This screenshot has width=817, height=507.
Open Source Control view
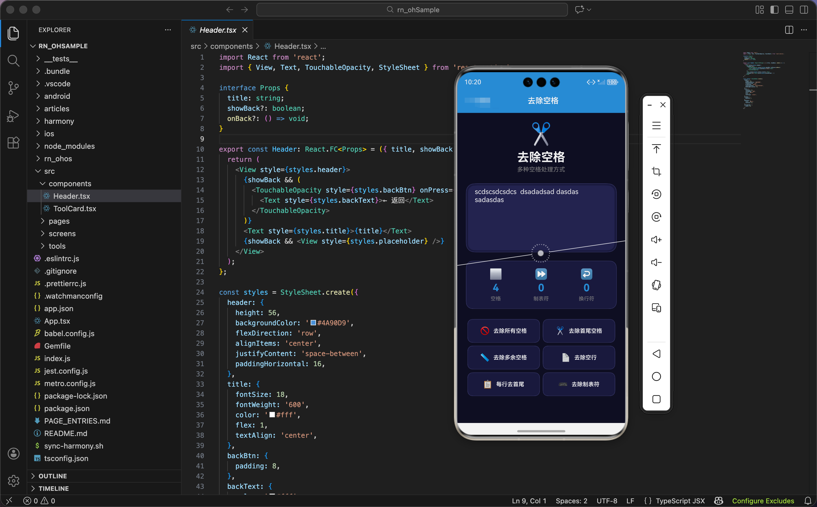tap(13, 88)
